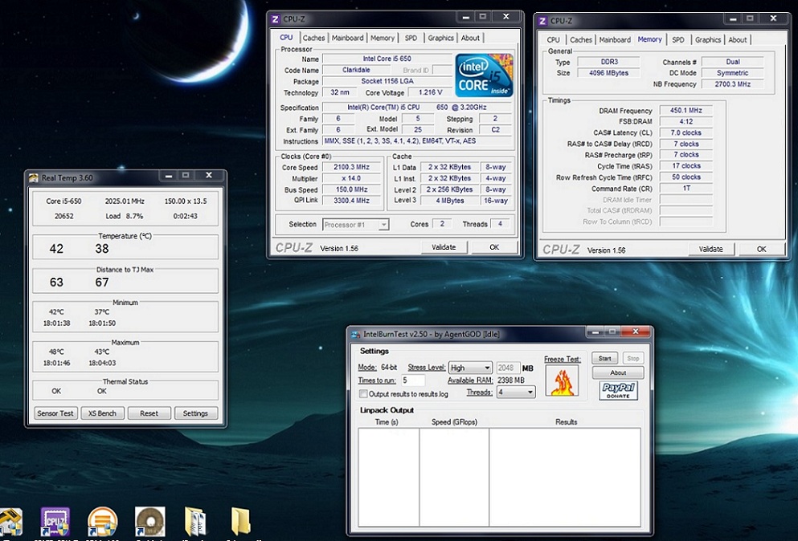
Task: Click OK in CPU-Z processor window
Action: [494, 247]
